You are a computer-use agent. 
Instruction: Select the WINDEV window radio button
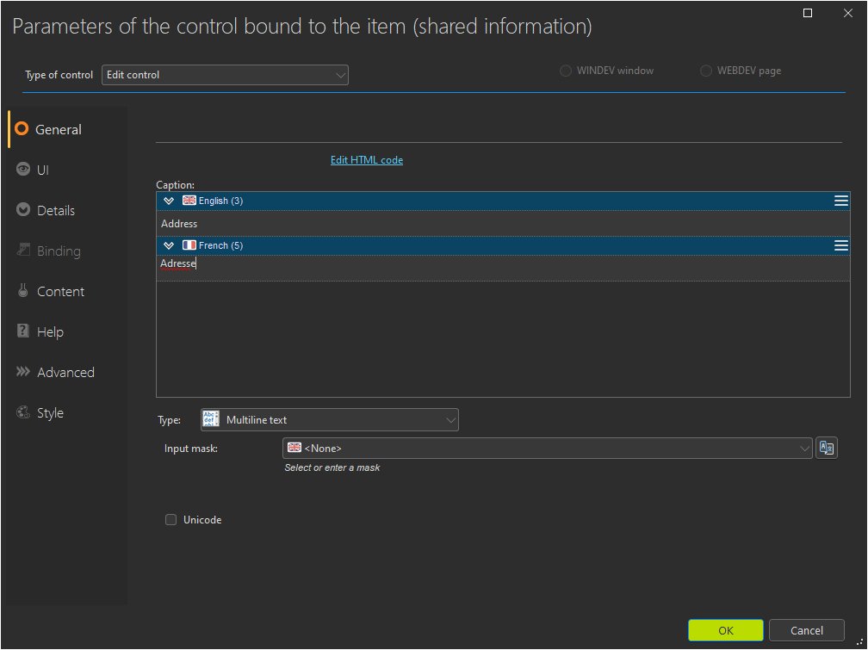pos(566,71)
